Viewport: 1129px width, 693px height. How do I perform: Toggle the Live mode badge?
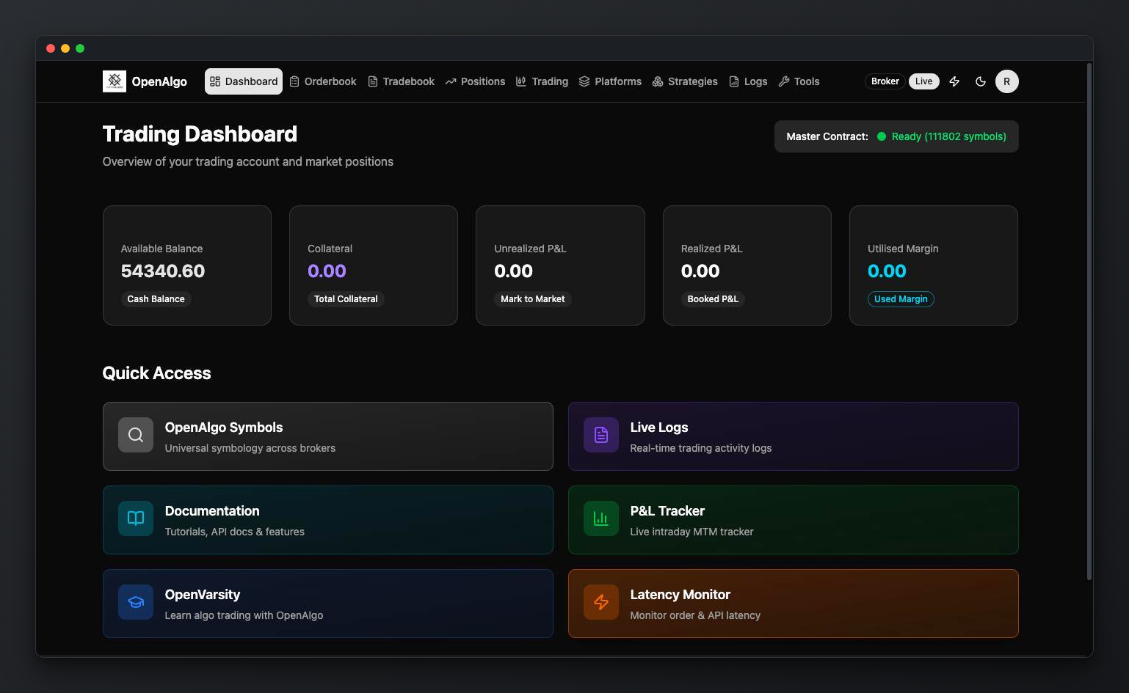(x=923, y=81)
